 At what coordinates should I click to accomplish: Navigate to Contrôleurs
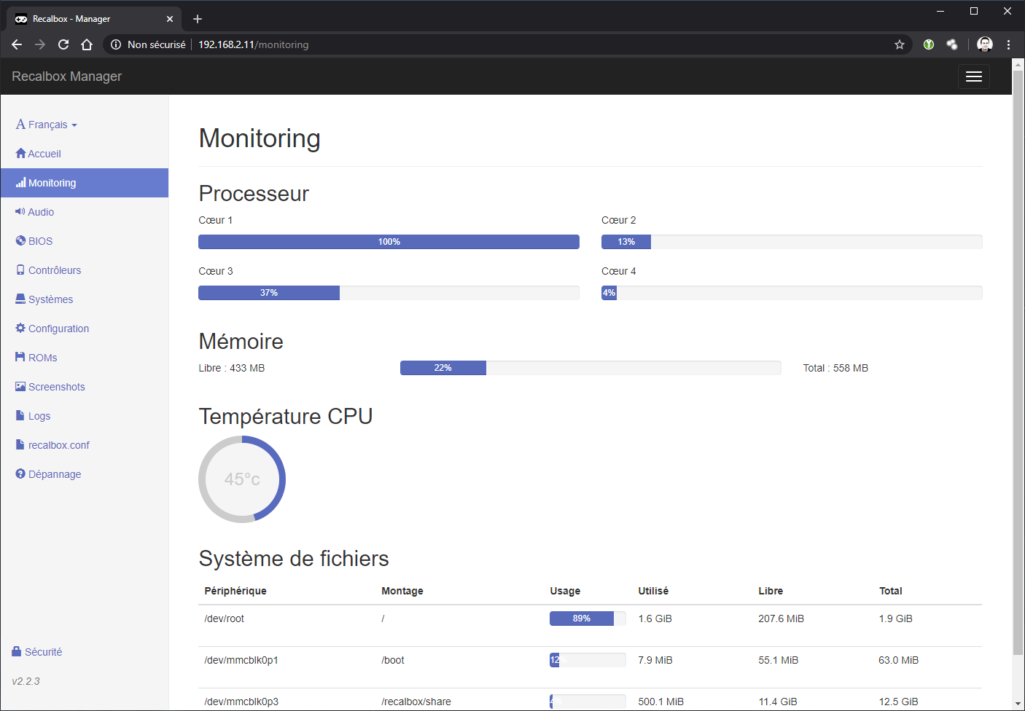85,270
